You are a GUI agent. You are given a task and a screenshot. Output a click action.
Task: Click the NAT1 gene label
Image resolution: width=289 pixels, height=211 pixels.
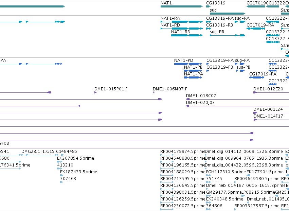point(166,3)
